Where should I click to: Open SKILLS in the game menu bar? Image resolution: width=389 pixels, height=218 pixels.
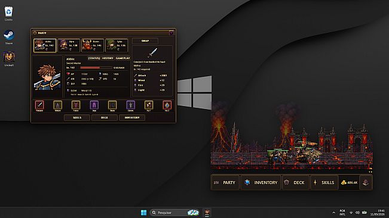[324, 182]
